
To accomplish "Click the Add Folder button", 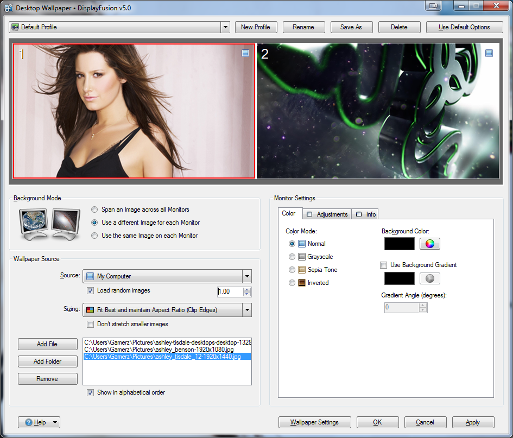I will (x=48, y=361).
